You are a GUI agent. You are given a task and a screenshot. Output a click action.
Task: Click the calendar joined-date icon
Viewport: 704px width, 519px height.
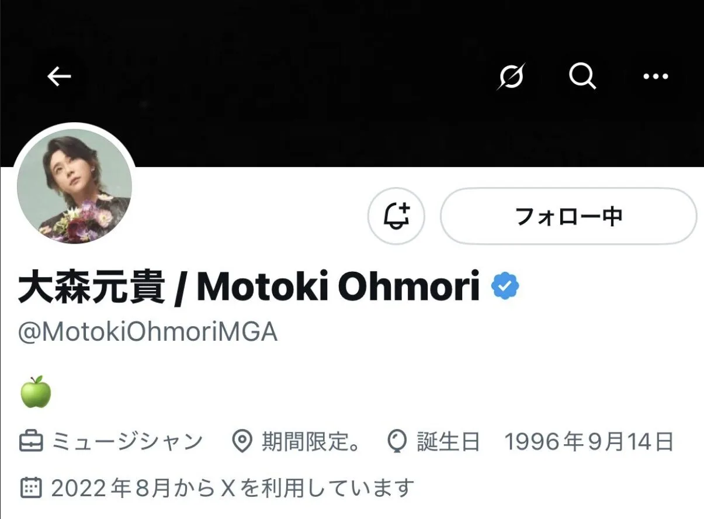[x=31, y=486]
